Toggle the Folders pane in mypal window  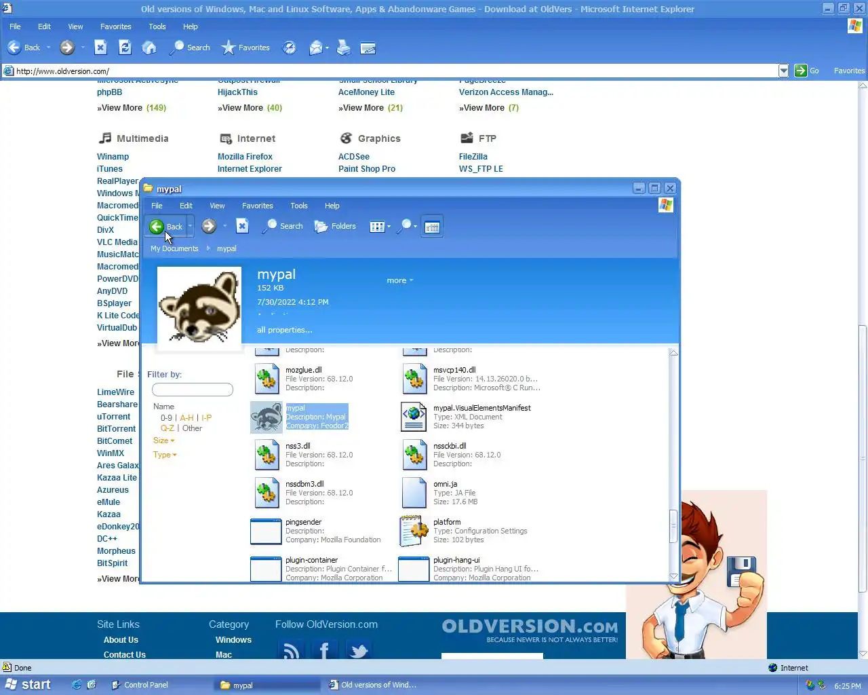[335, 226]
